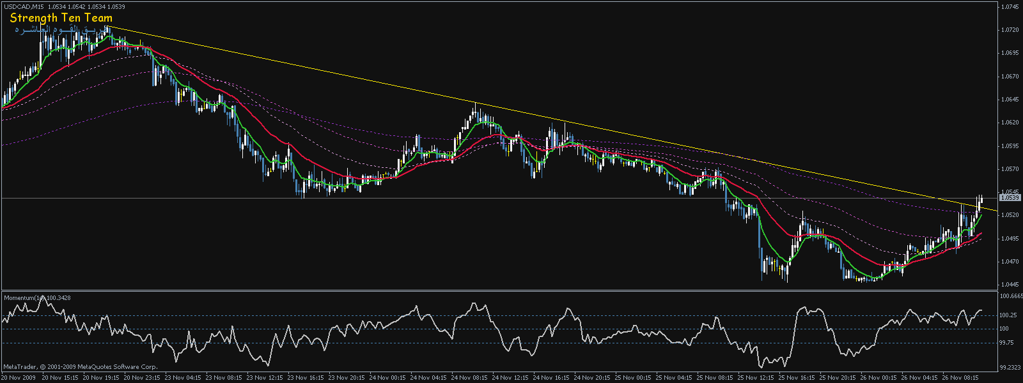The image size is (1023, 383).
Task: Click the "20 Nov 2009" time axis label
Action: tap(18, 378)
